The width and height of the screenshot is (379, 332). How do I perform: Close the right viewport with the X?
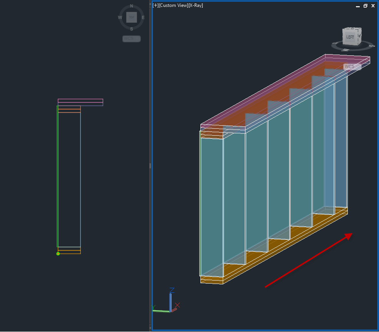point(373,6)
